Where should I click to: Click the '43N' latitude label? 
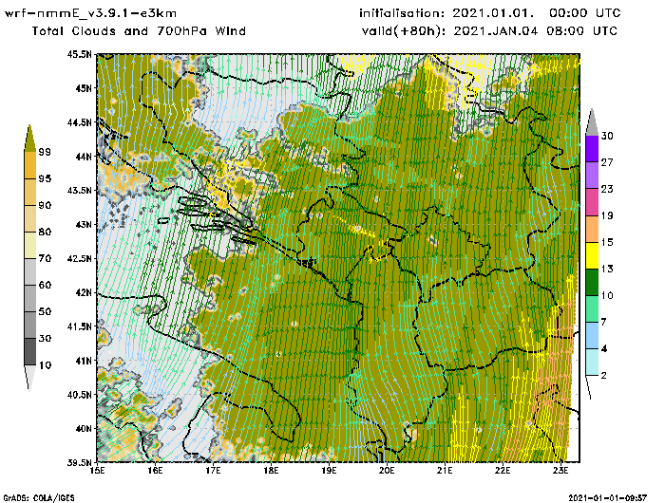[84, 224]
